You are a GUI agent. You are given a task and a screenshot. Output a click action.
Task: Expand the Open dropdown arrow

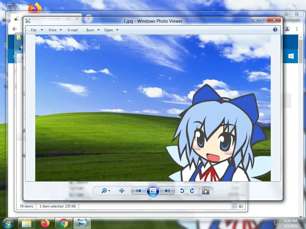(117, 30)
